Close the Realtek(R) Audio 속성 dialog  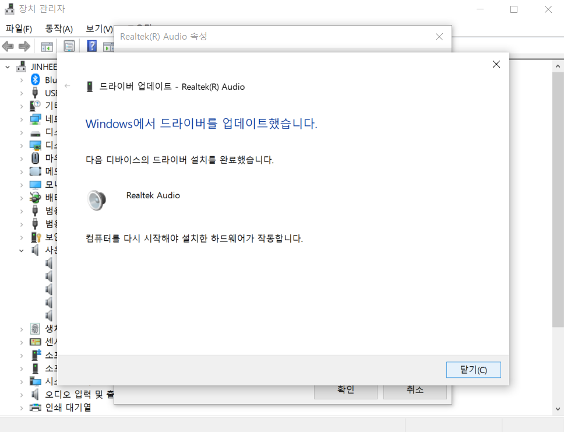click(x=439, y=37)
